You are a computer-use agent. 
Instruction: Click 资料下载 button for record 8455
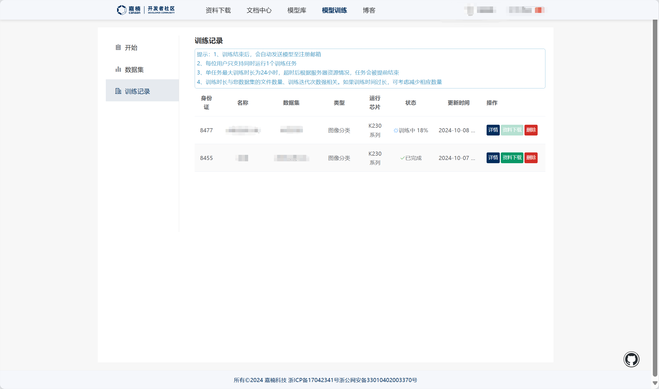pyautogui.click(x=512, y=158)
